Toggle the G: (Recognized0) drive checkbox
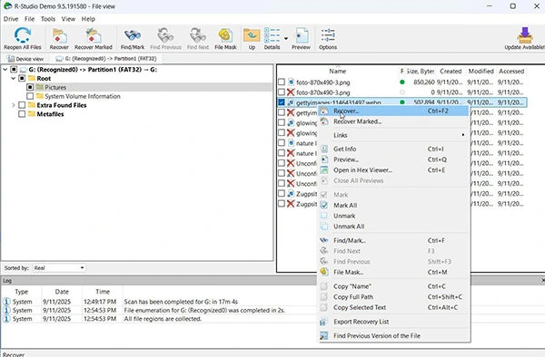The height and width of the screenshot is (357, 545). pos(14,70)
